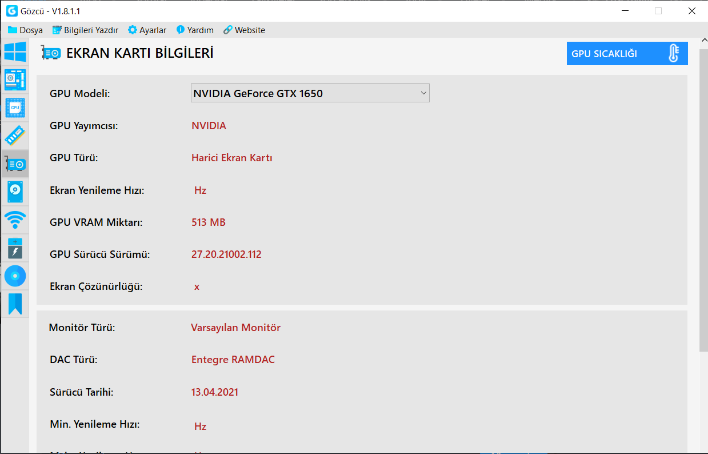Select the graphics card sidebar icon

coord(15,164)
